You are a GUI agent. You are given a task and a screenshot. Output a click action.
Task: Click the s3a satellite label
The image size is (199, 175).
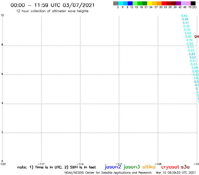pyautogui.click(x=185, y=167)
